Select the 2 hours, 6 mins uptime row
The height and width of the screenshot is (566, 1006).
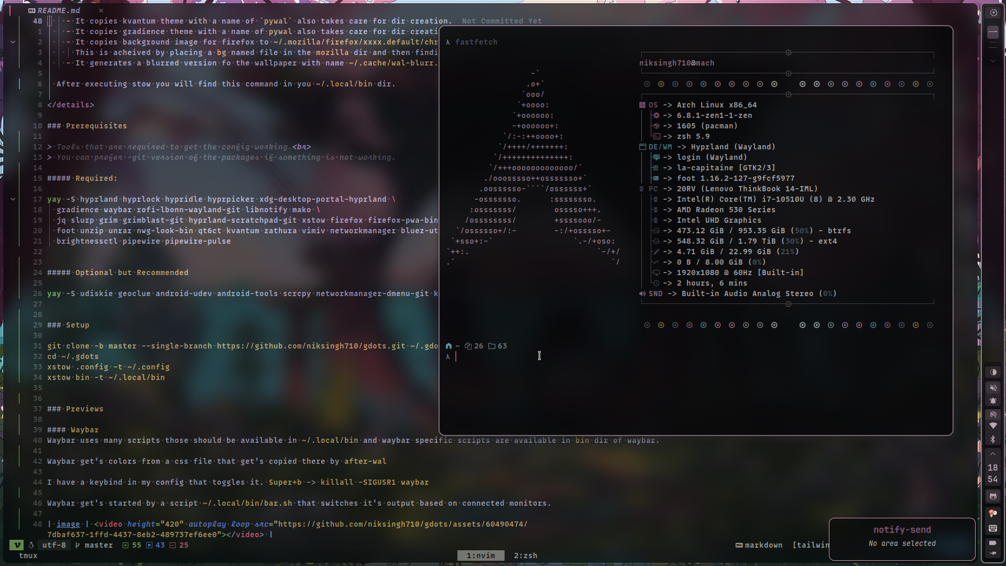point(700,283)
